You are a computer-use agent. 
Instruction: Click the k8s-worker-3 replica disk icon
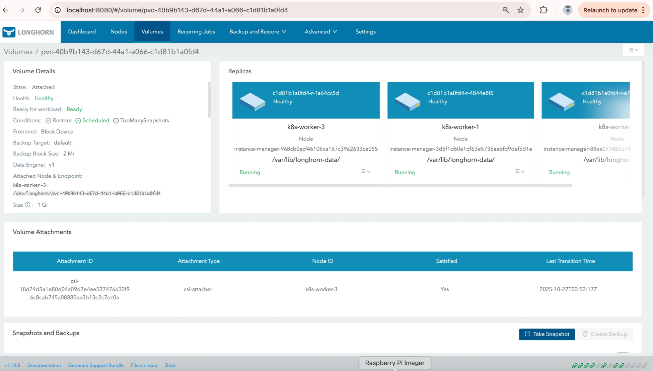252,101
